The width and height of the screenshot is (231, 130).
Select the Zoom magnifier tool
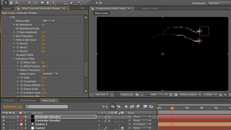[17, 3]
